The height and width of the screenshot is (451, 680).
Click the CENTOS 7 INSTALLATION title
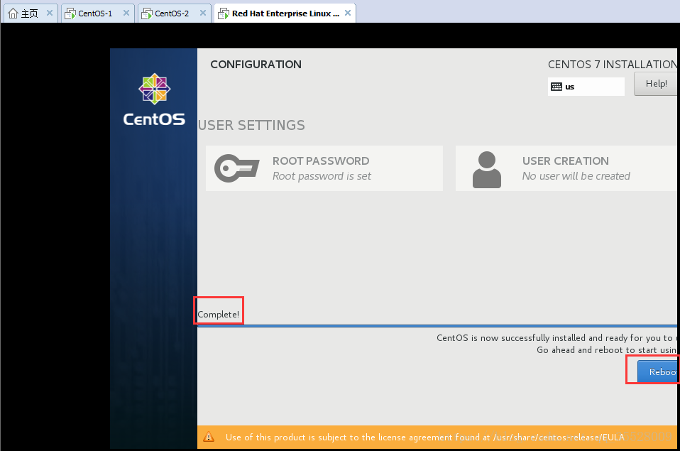point(613,64)
